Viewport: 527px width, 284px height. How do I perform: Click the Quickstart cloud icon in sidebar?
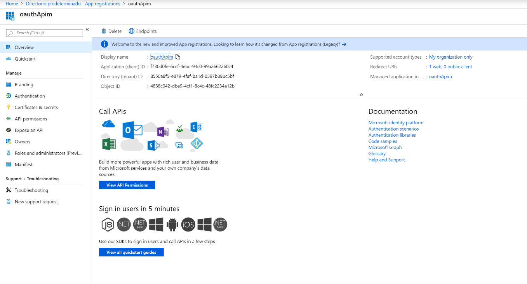9,59
